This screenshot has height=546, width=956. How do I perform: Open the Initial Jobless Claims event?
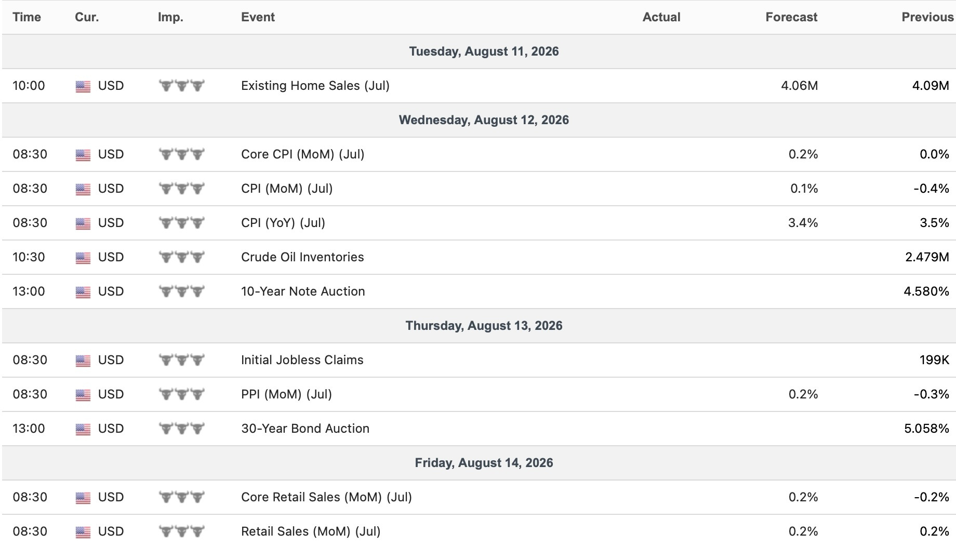pyautogui.click(x=302, y=360)
